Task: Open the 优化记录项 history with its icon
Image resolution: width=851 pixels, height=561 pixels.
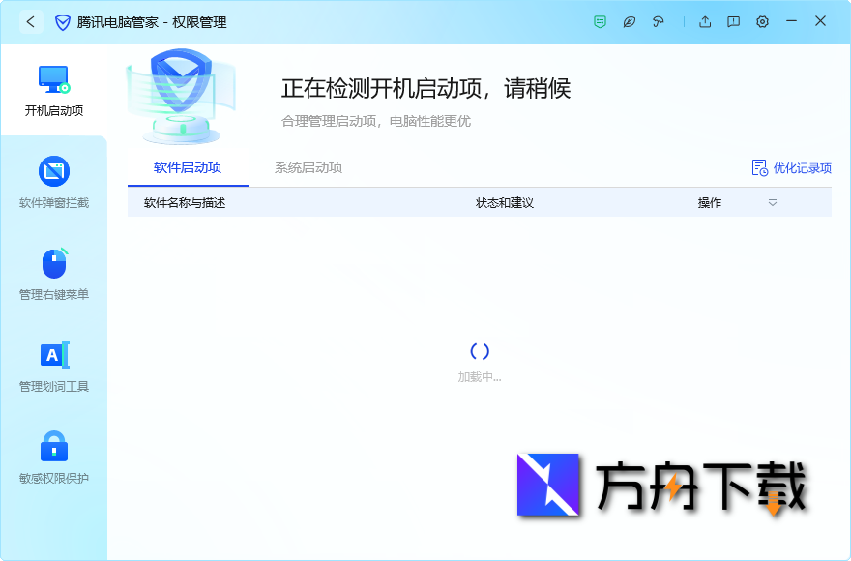Action: point(759,166)
